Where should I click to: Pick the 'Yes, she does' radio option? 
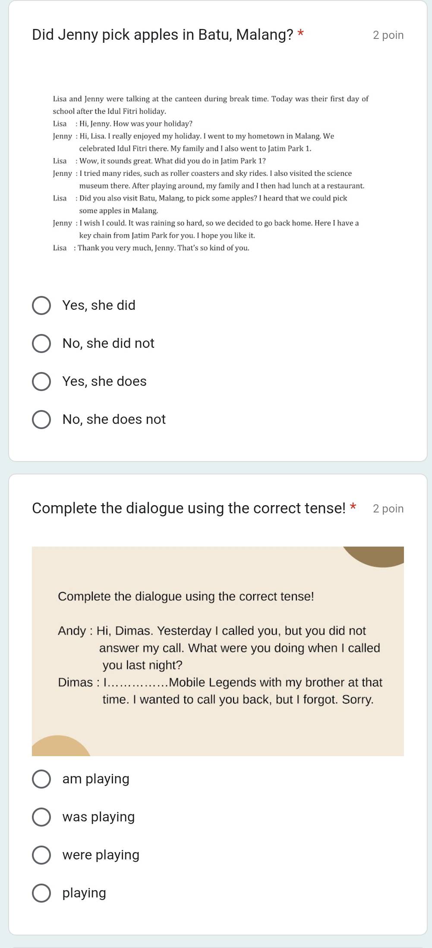click(x=41, y=382)
